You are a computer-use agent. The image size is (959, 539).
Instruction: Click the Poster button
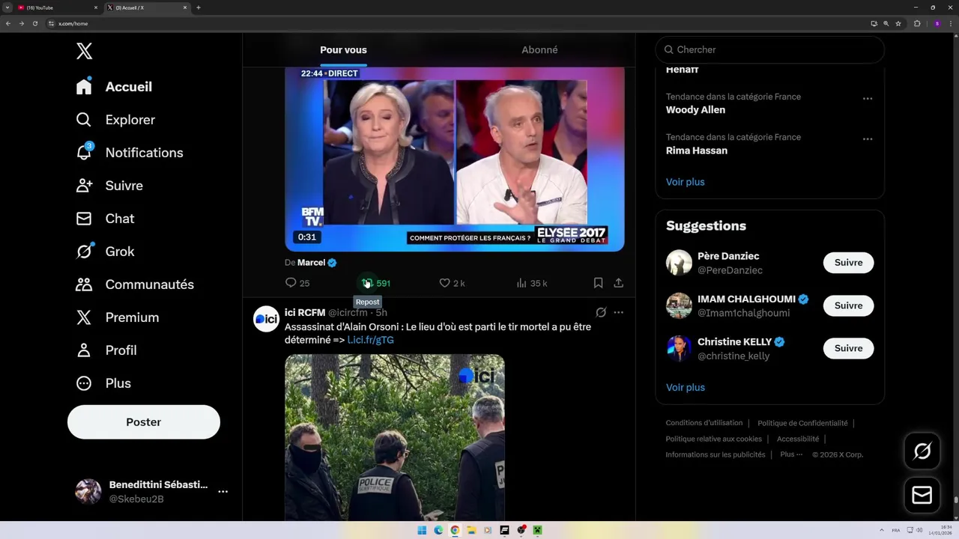(x=144, y=422)
